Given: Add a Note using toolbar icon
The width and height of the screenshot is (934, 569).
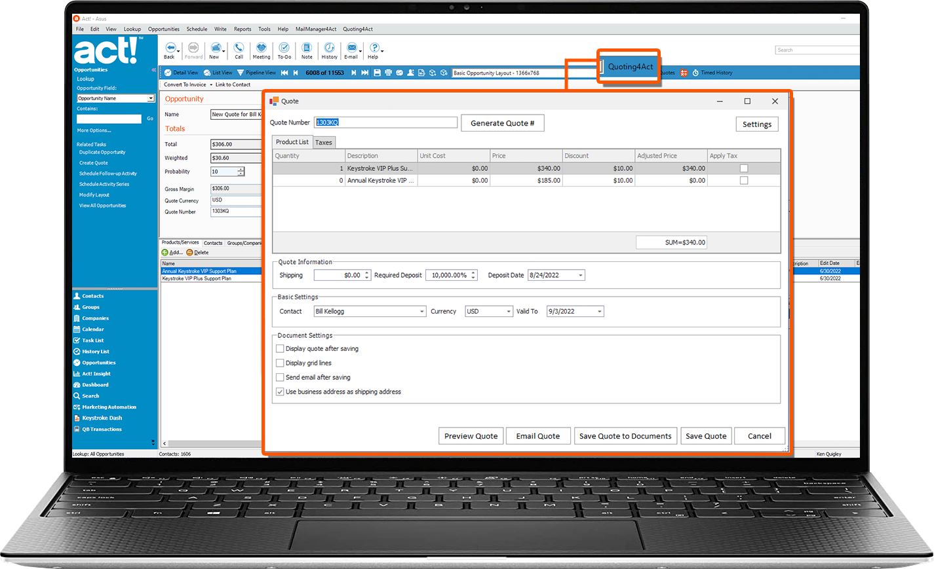Looking at the screenshot, I should 307,48.
